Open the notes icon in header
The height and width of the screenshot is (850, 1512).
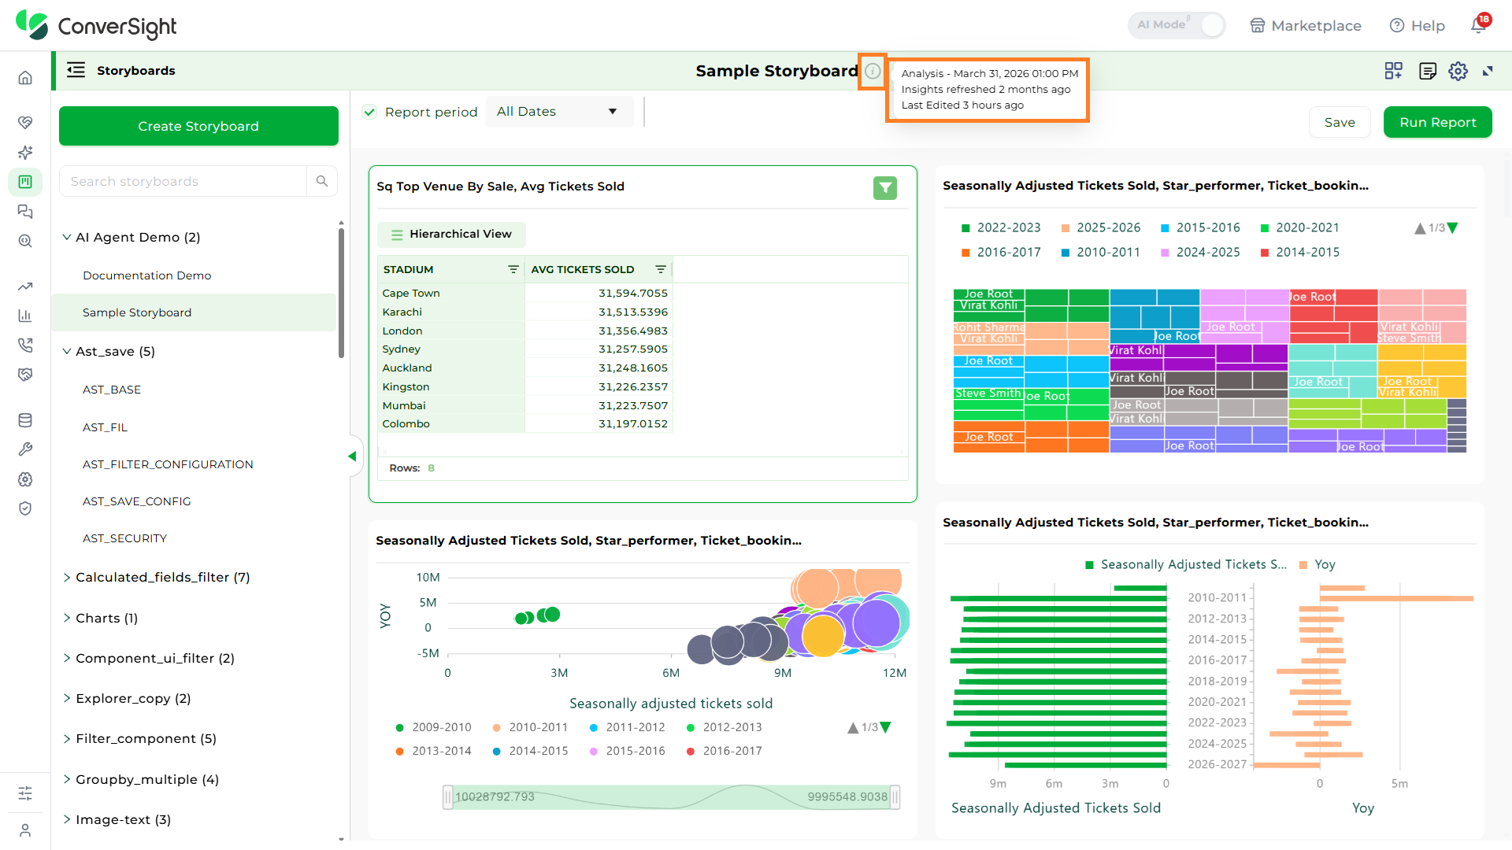[x=1427, y=71]
